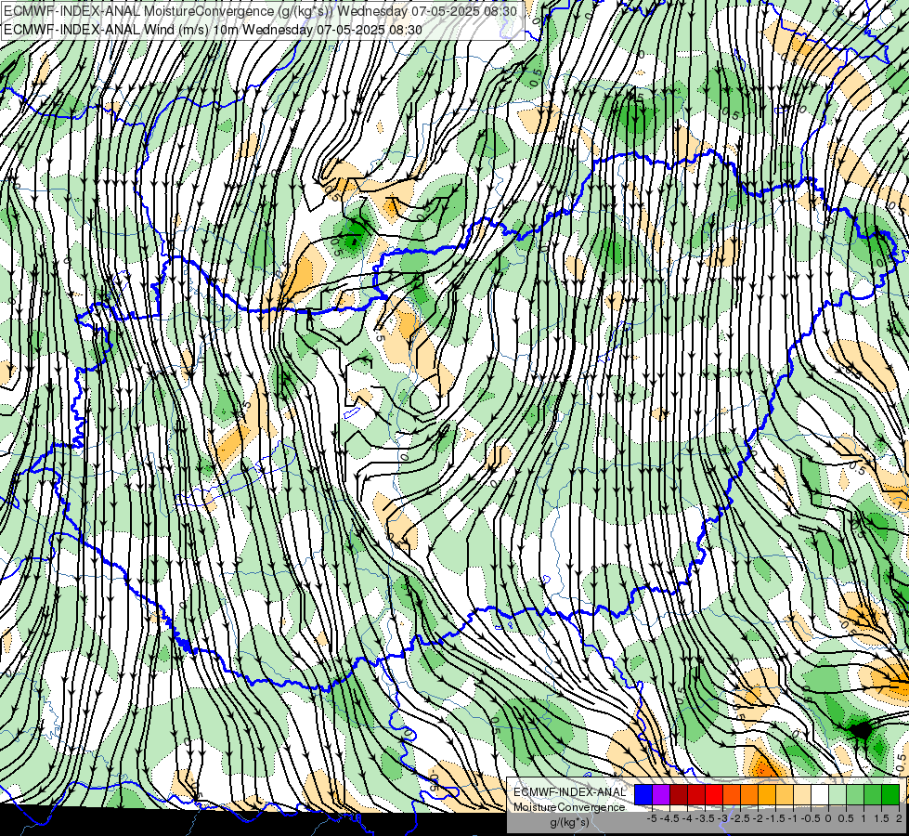The image size is (909, 836).
Task: Click the purple swatch in the legend
Action: click(661, 794)
